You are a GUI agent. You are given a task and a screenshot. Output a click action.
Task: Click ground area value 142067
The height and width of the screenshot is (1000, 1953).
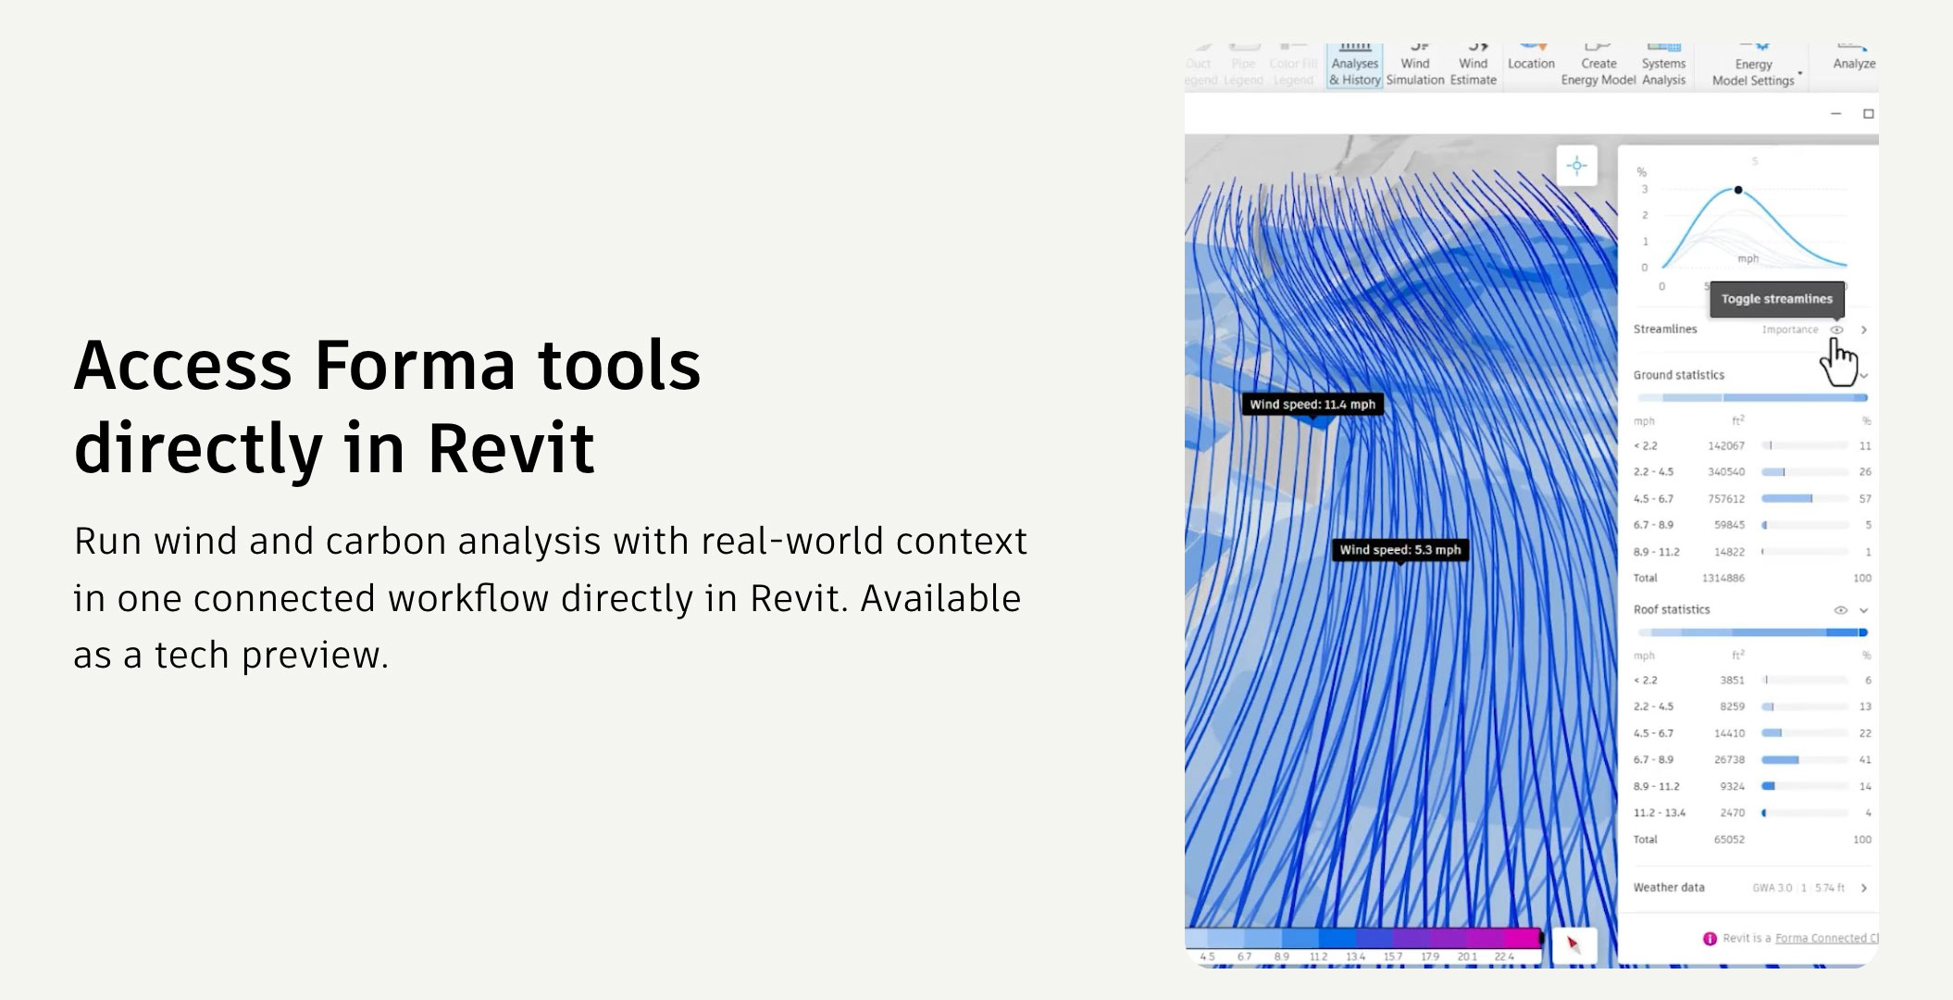1726,446
